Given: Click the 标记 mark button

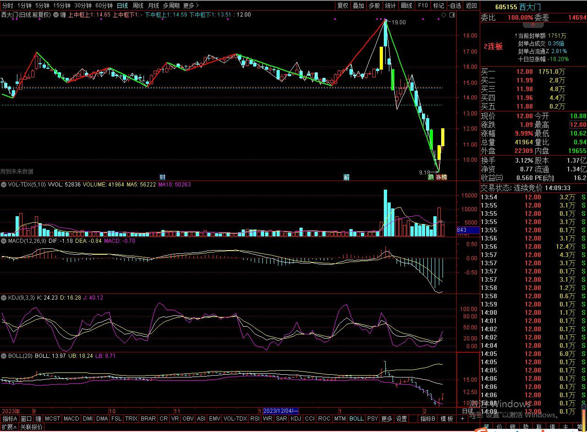Looking at the screenshot, I should (438, 5).
